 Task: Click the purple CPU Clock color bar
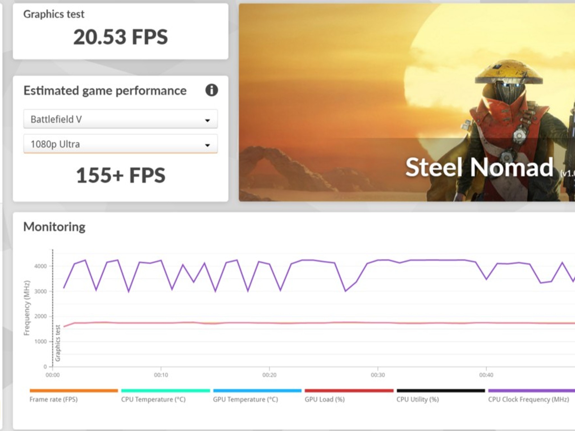[531, 391]
